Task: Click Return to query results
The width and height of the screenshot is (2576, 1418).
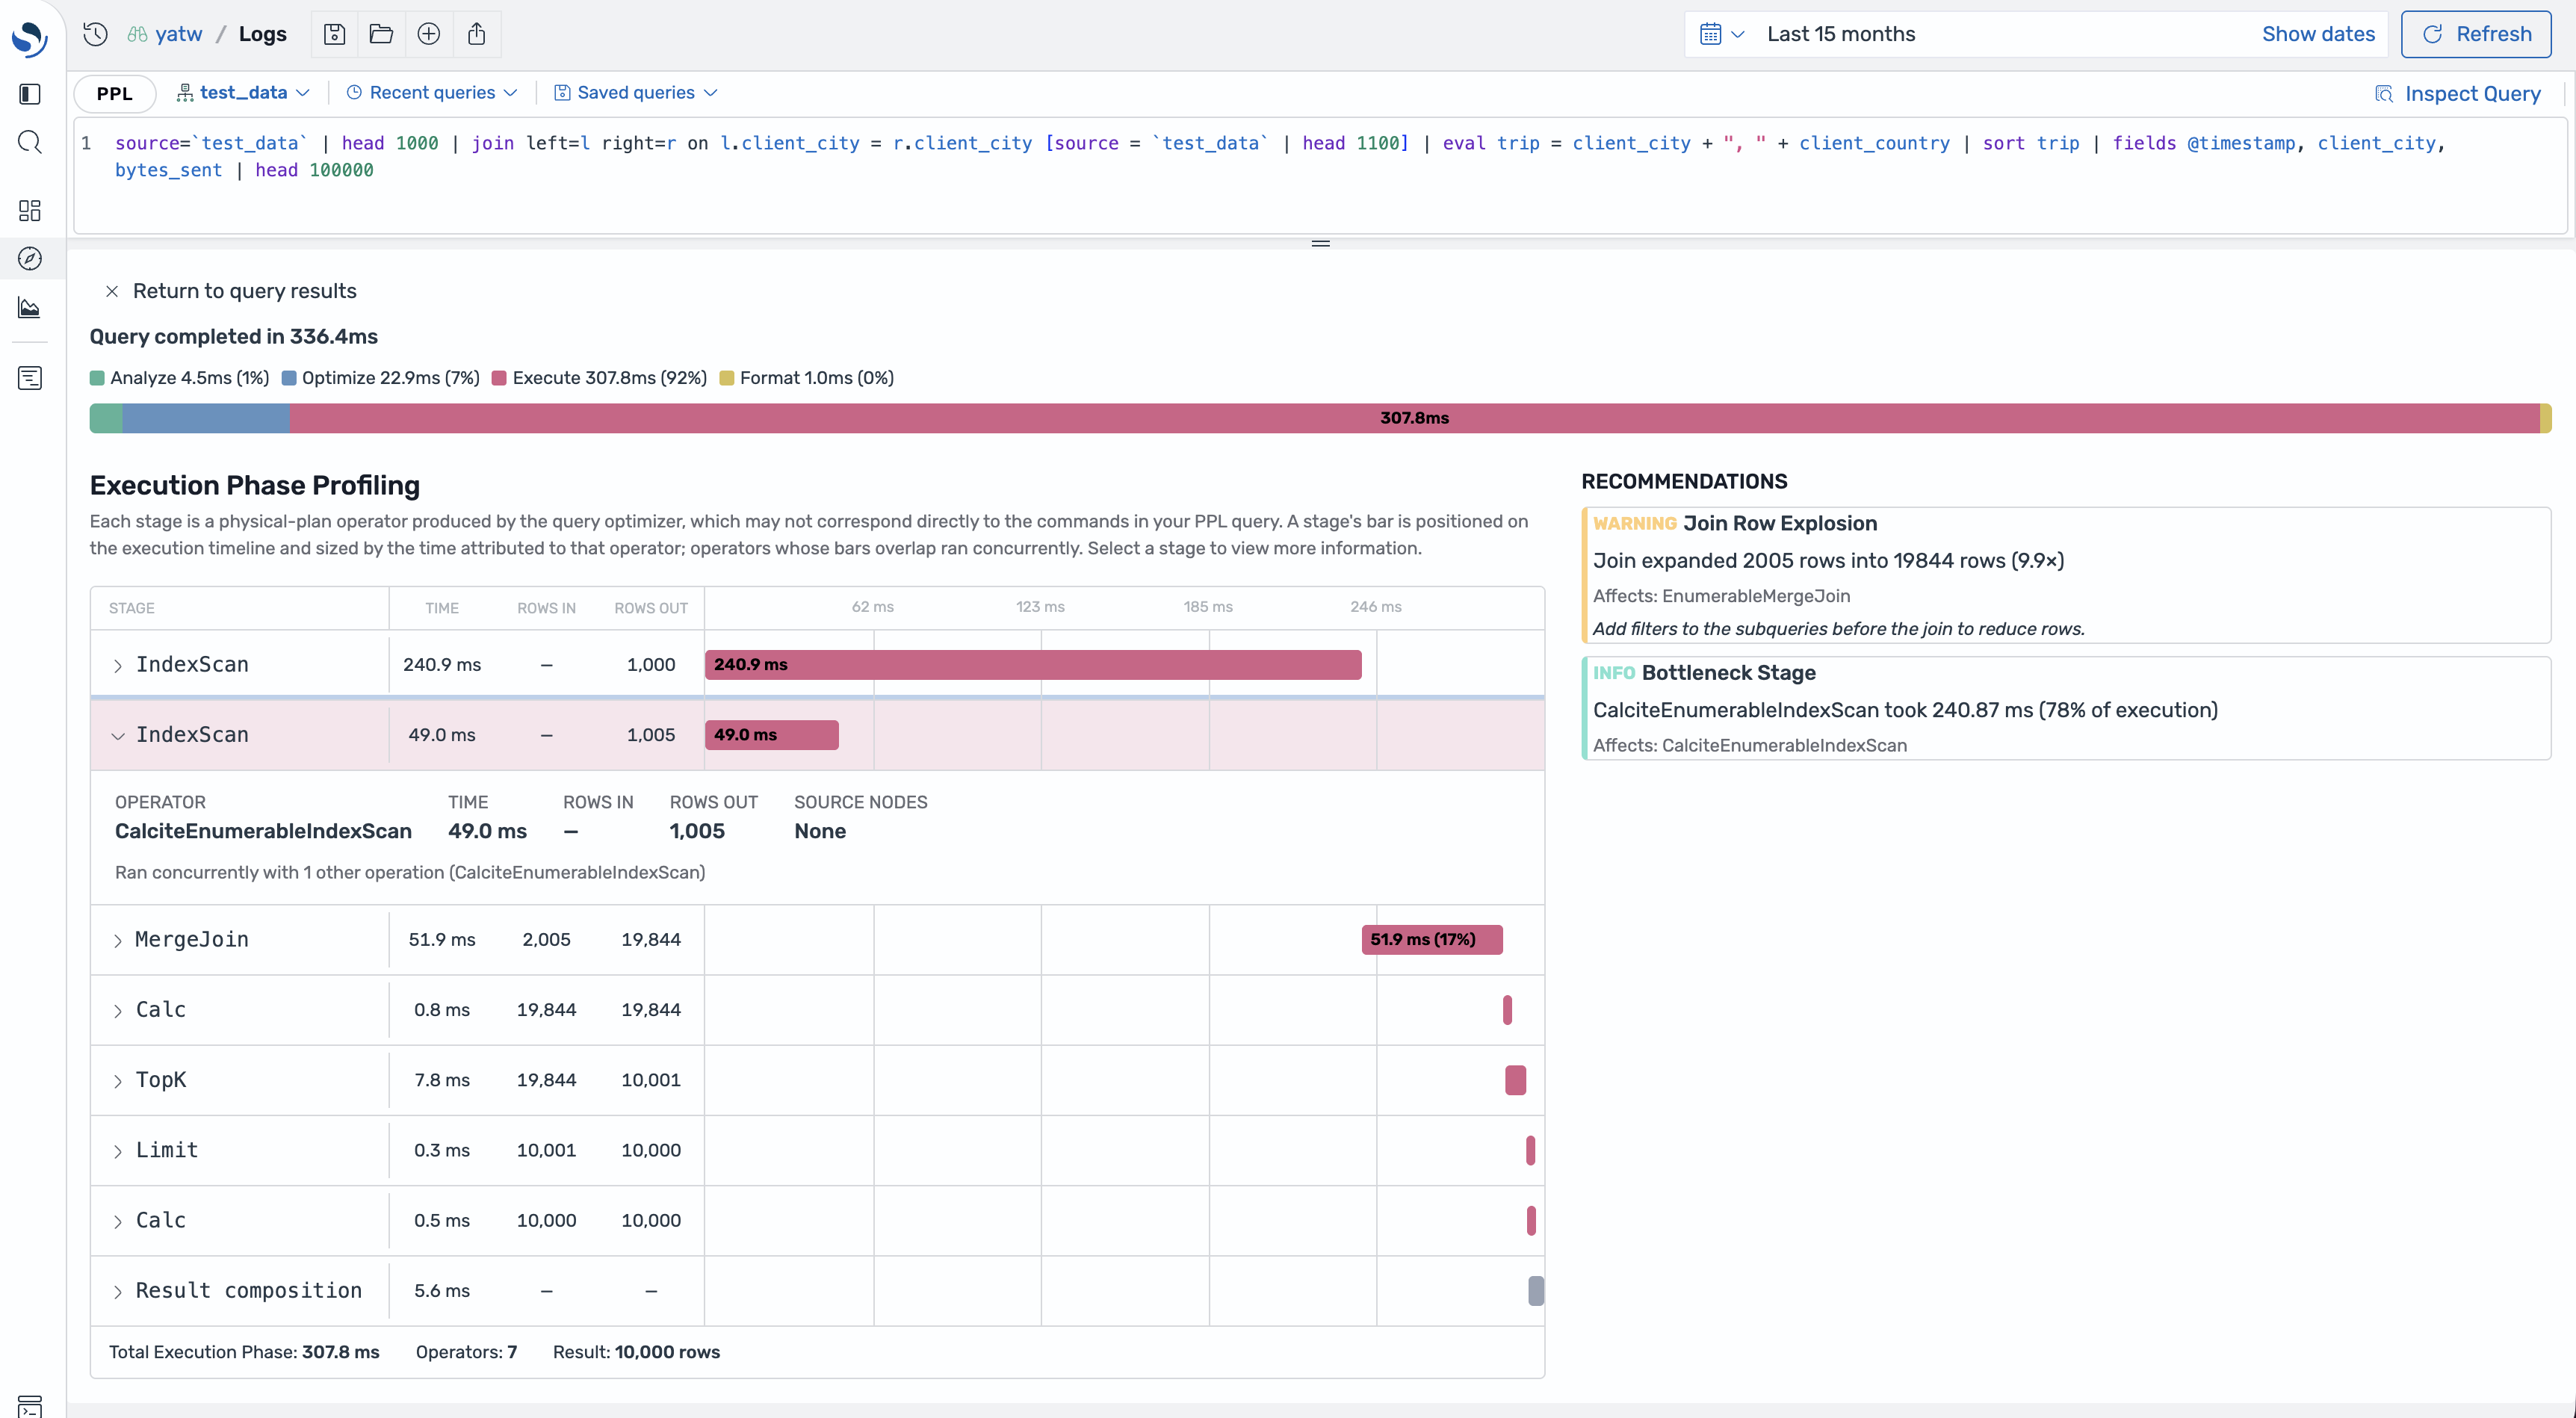Action: tap(244, 291)
